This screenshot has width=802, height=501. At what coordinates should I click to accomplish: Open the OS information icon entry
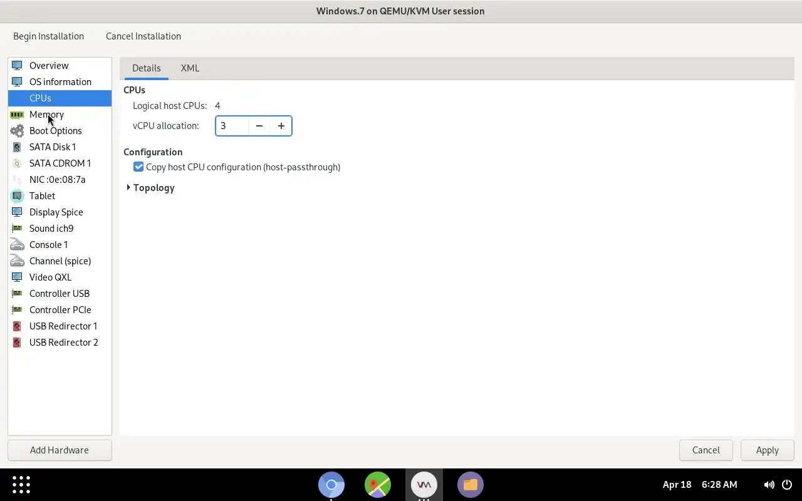17,82
